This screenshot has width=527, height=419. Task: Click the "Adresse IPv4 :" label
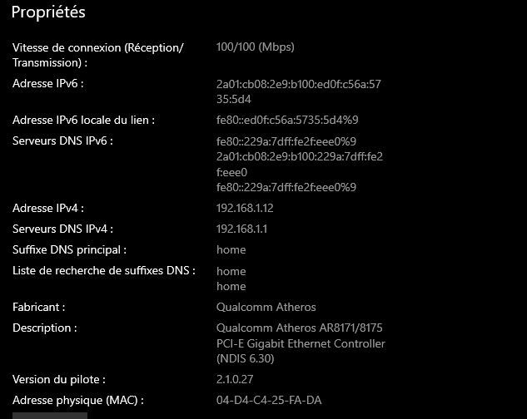click(x=48, y=208)
